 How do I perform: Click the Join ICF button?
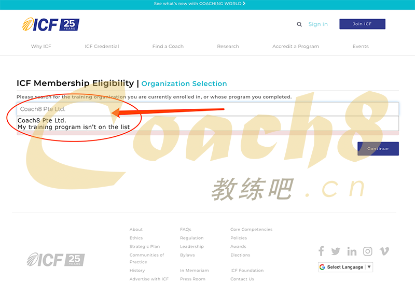point(362,24)
